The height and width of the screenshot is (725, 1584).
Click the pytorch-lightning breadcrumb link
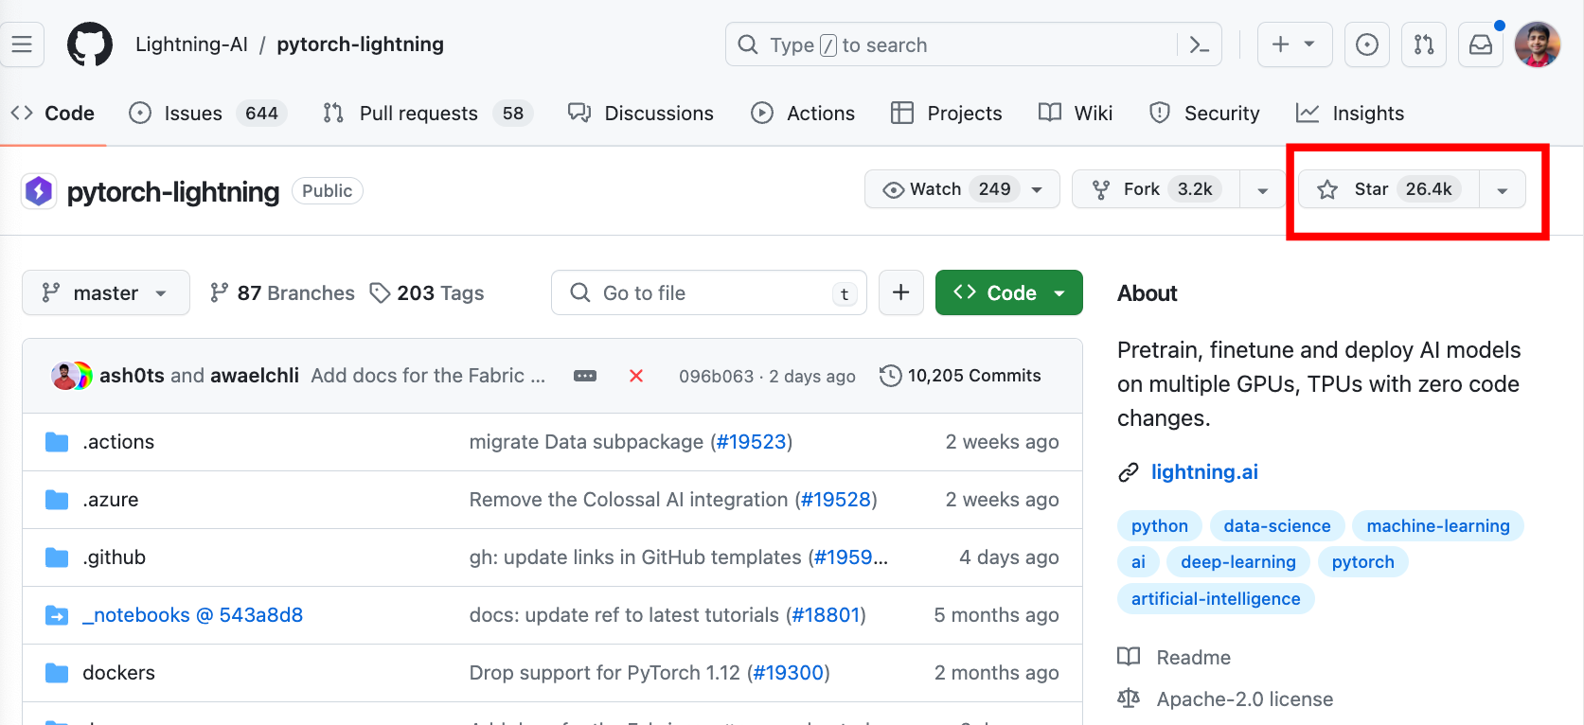click(360, 44)
